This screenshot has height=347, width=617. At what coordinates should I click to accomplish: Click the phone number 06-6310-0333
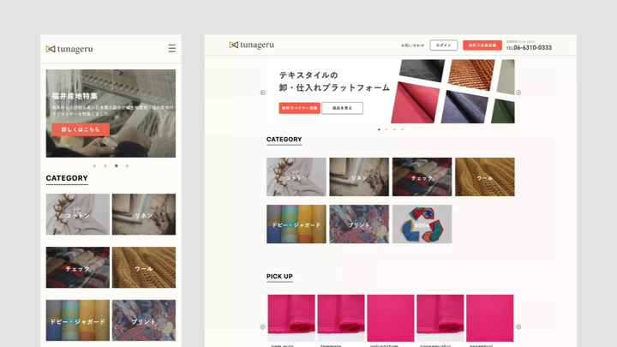[532, 48]
